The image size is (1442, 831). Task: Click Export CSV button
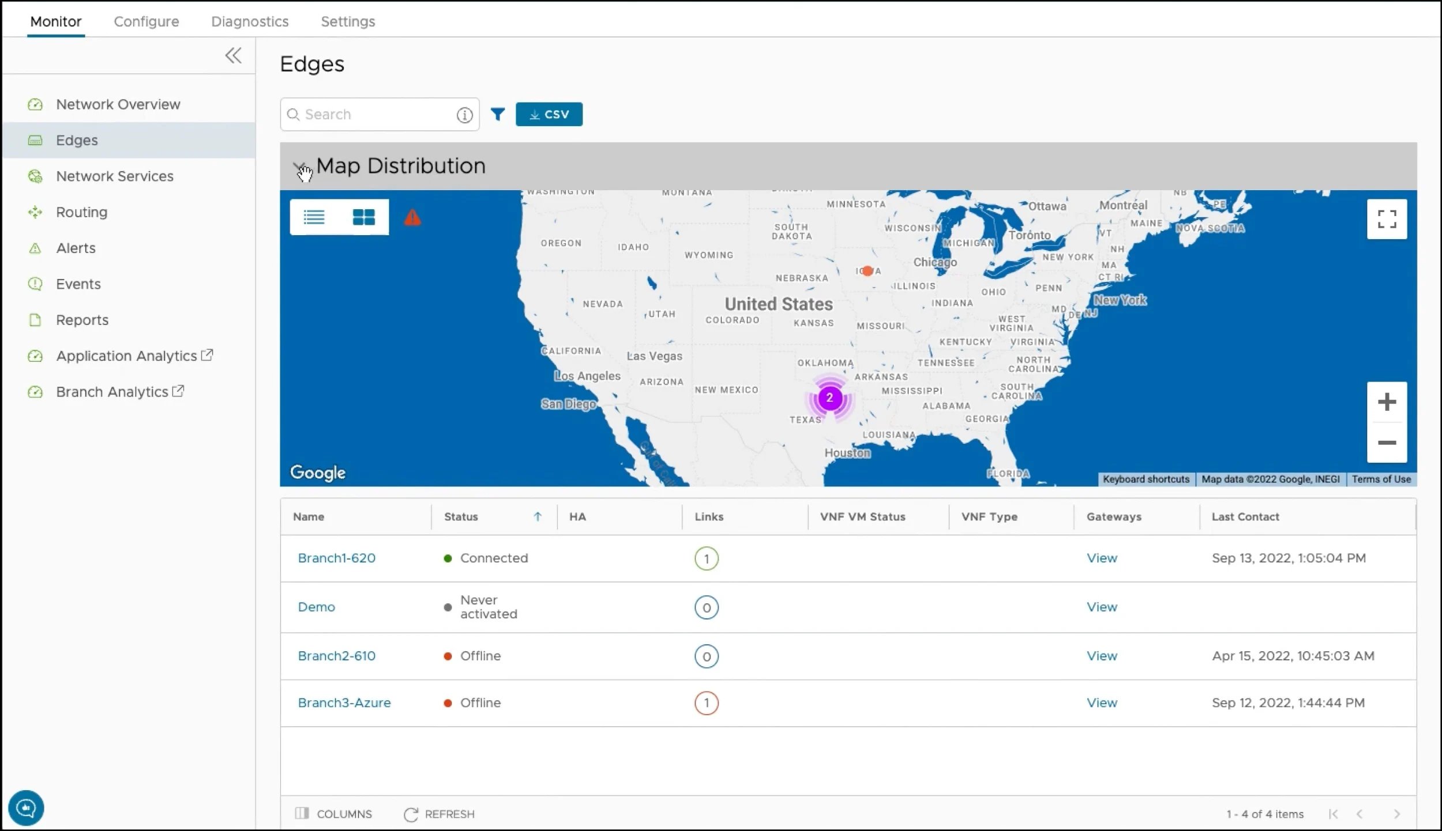pyautogui.click(x=549, y=114)
